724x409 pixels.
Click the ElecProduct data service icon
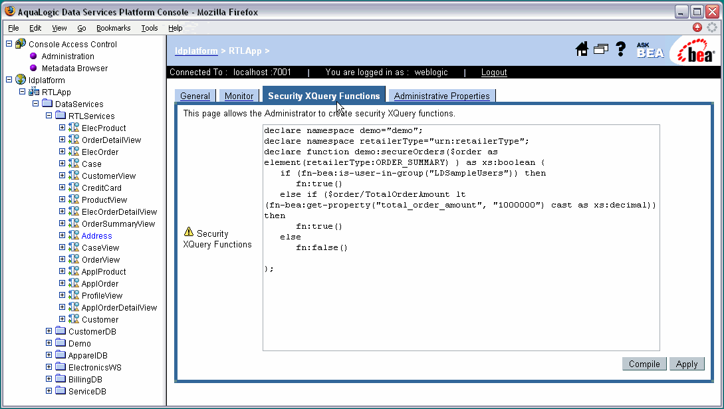(x=74, y=128)
